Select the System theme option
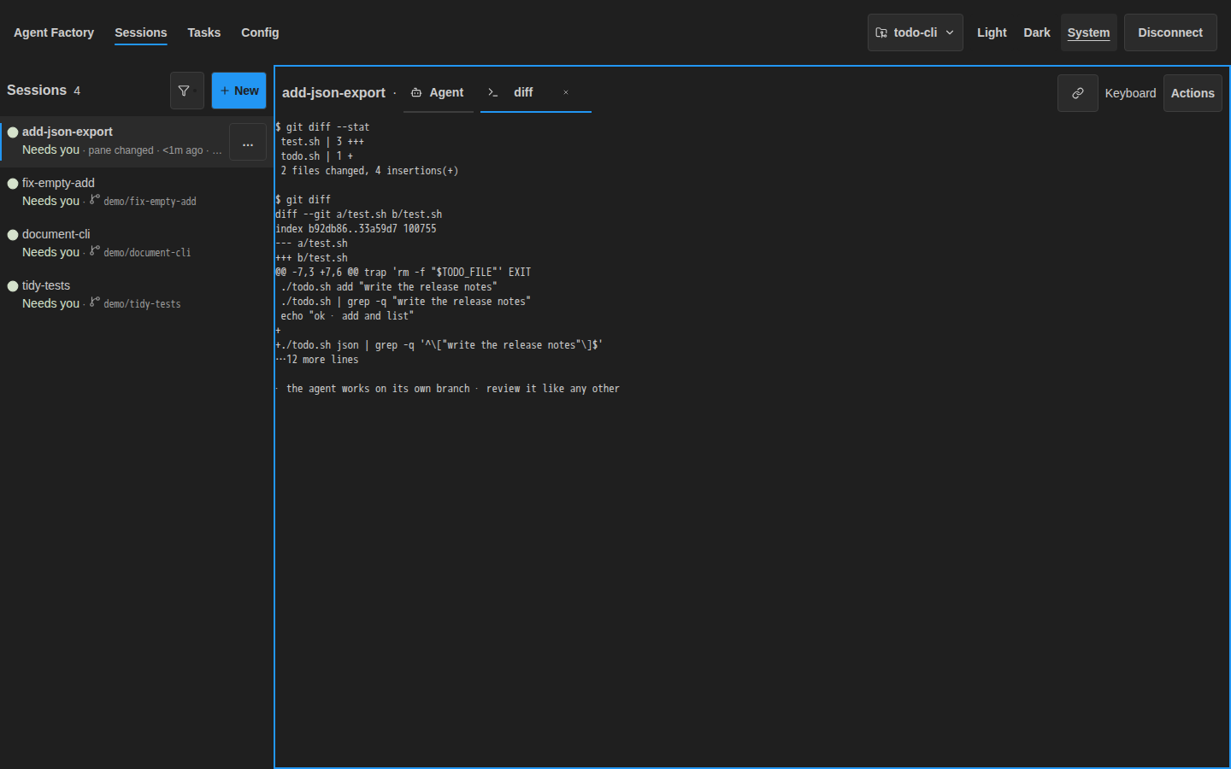The height and width of the screenshot is (769, 1231). pos(1088,32)
